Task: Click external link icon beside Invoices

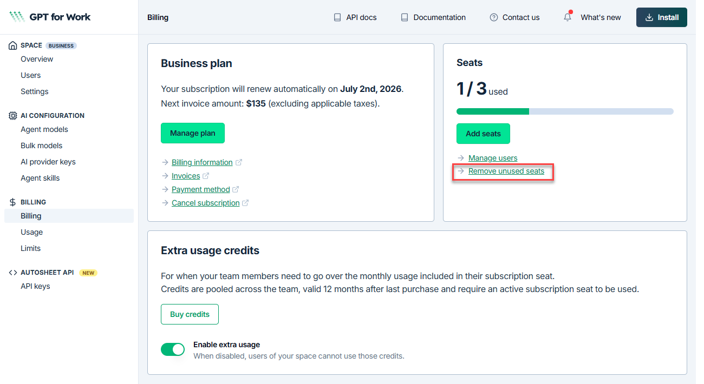Action: click(206, 176)
